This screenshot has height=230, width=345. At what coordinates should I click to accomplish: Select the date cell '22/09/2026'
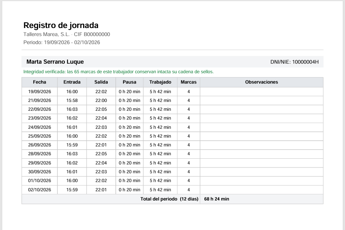(x=39, y=109)
